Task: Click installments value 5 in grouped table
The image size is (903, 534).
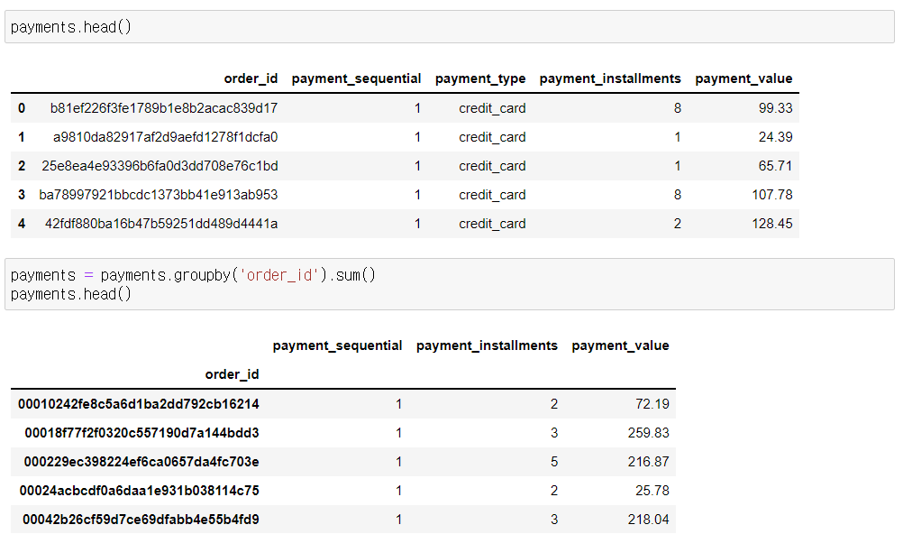Action: tap(554, 461)
